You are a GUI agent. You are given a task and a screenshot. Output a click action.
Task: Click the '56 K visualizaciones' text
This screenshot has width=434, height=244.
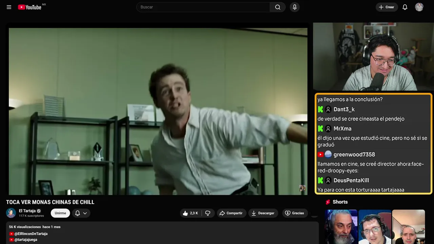point(25,227)
